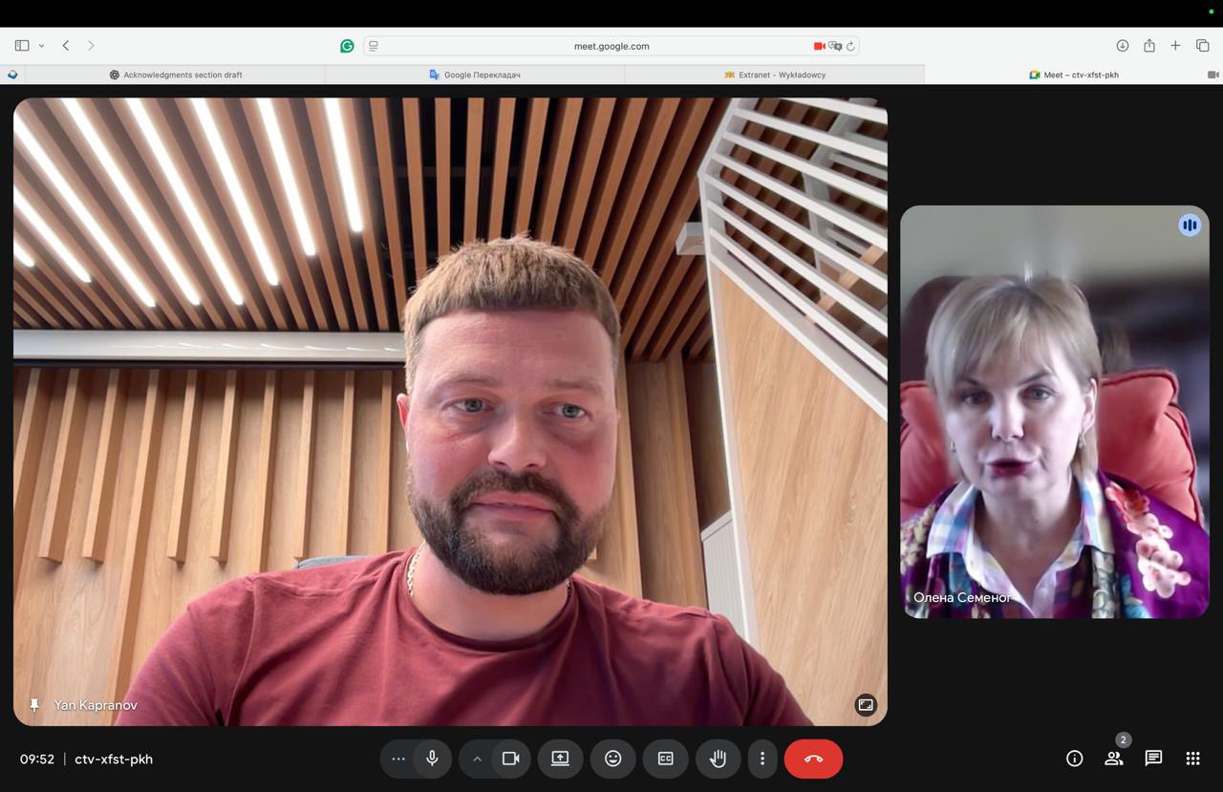The width and height of the screenshot is (1223, 792).
Task: Raise your hand in the meeting
Action: pos(718,759)
